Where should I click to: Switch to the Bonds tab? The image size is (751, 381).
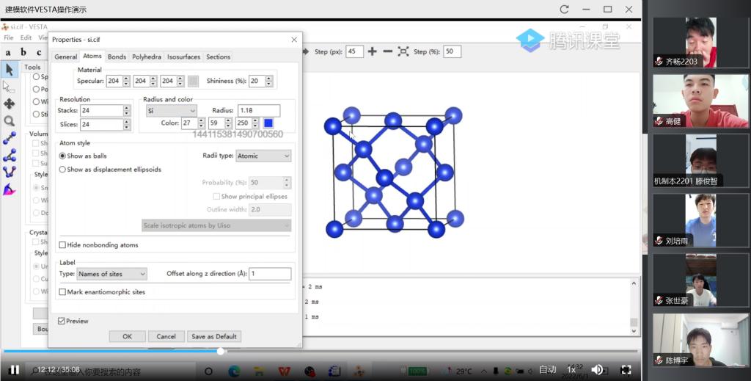coord(117,57)
